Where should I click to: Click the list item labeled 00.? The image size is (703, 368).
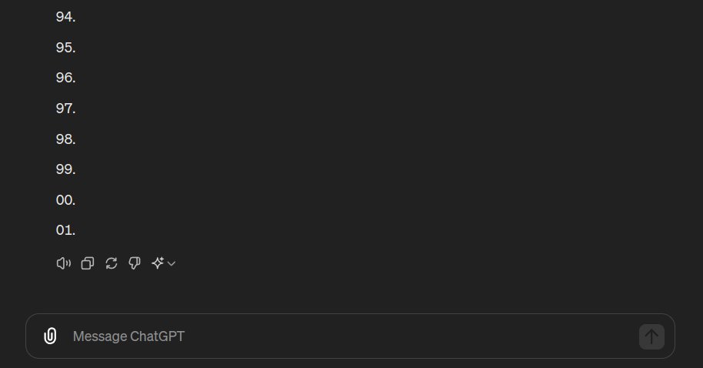click(65, 200)
